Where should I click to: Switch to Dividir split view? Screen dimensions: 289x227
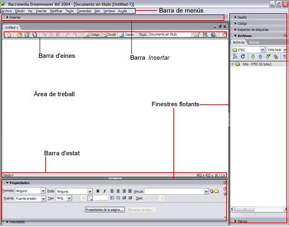(x=109, y=35)
